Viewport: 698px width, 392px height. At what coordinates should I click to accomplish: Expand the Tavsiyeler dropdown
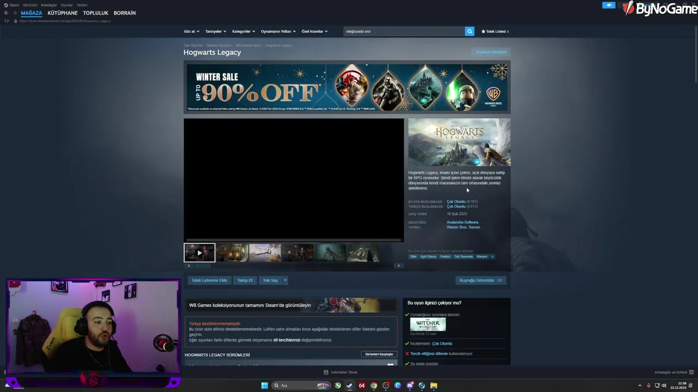[215, 31]
